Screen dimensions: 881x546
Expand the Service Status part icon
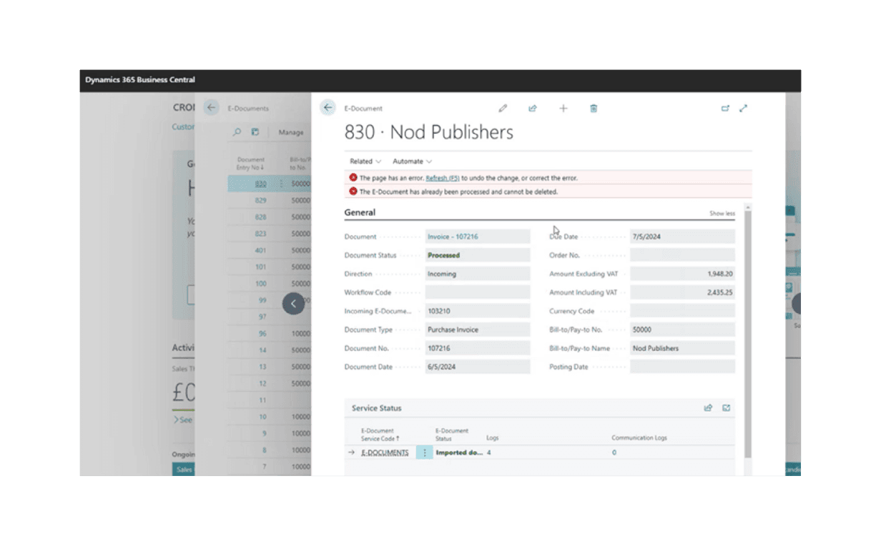point(726,408)
